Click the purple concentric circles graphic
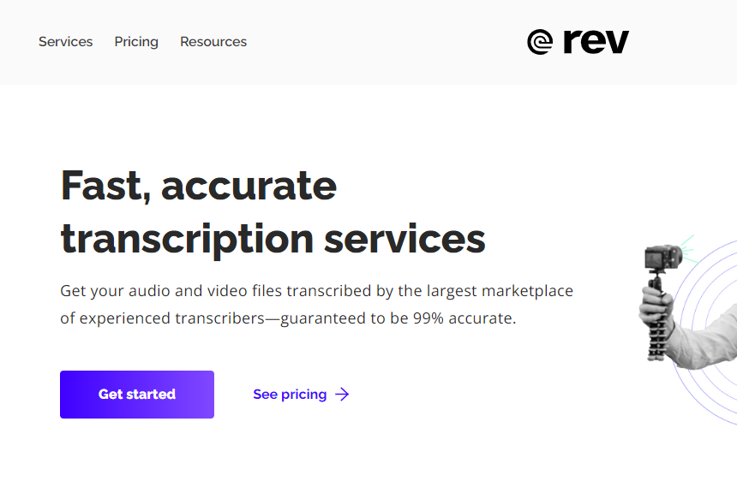The width and height of the screenshot is (737, 493). click(705, 333)
